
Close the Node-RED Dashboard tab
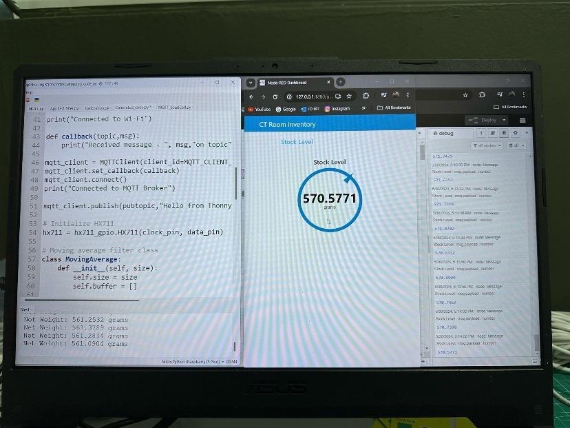328,82
